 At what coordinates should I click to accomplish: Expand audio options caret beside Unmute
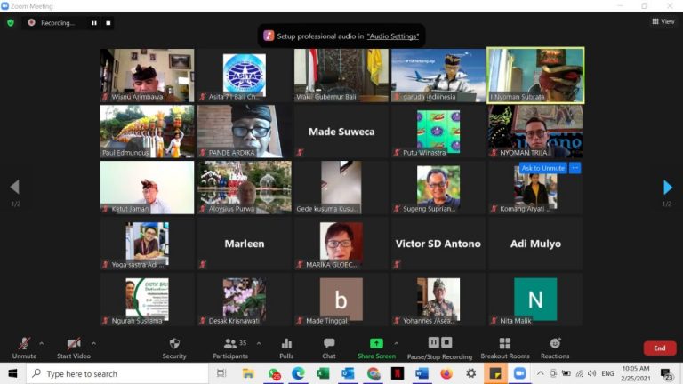[42, 343]
